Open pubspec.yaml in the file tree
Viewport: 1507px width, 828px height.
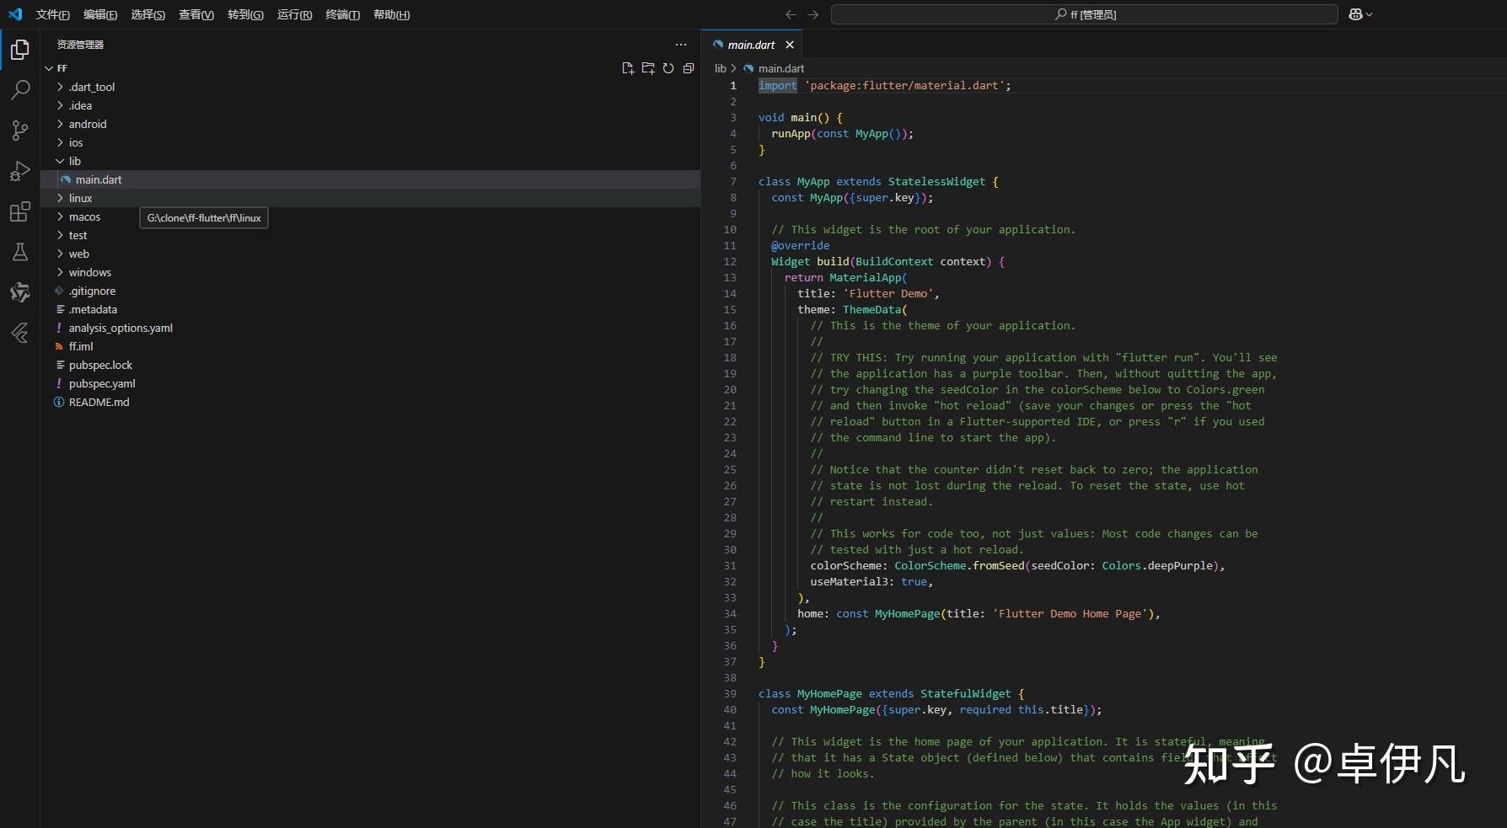coord(102,383)
